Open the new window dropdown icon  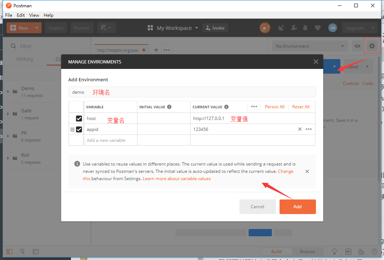106,28
